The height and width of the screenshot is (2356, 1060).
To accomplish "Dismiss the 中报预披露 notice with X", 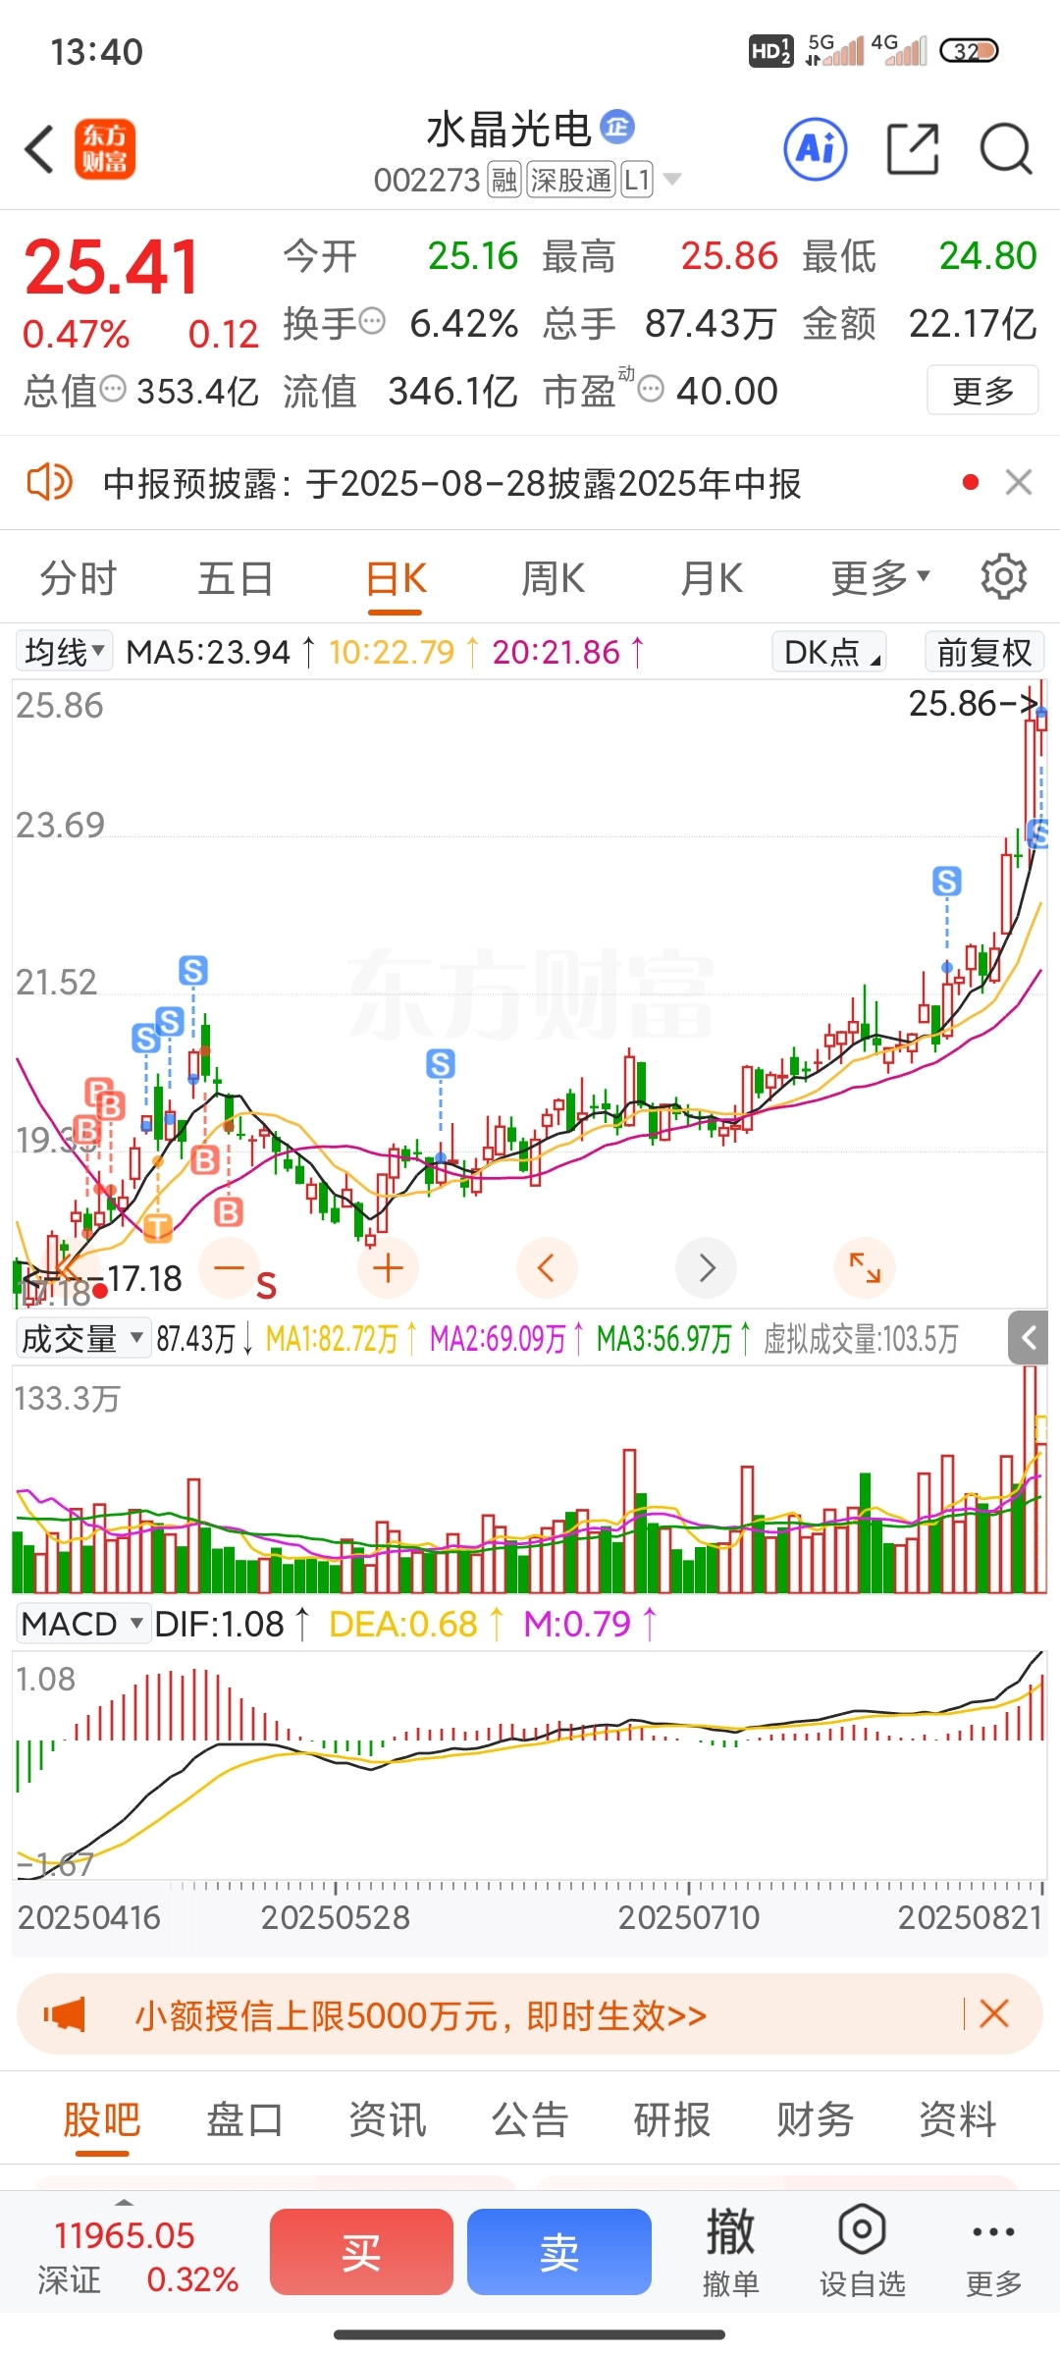I will pyautogui.click(x=1019, y=482).
